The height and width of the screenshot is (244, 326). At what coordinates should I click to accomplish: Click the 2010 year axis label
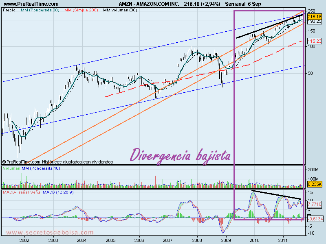[x=254, y=240]
